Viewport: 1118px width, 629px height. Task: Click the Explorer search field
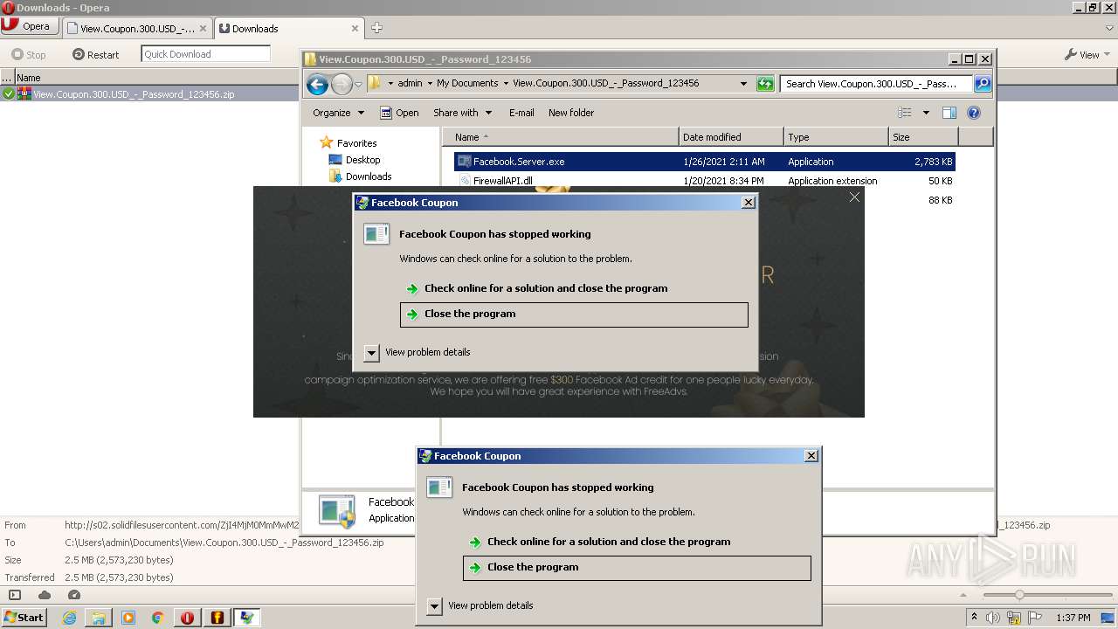(876, 84)
